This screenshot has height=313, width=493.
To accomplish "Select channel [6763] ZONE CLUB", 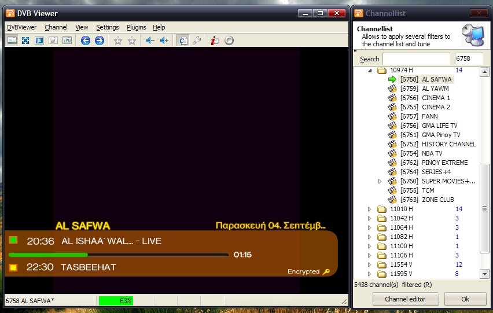I will click(x=427, y=200).
